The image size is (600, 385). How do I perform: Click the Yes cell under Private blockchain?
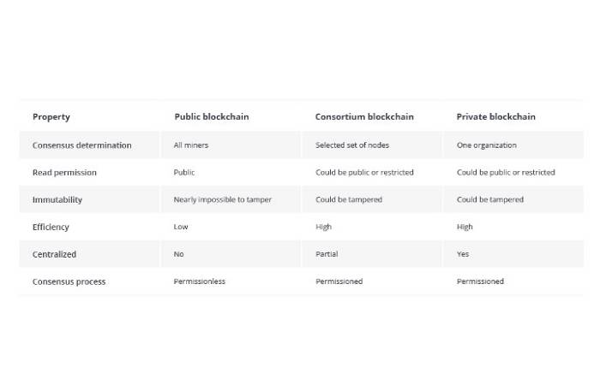[463, 255]
